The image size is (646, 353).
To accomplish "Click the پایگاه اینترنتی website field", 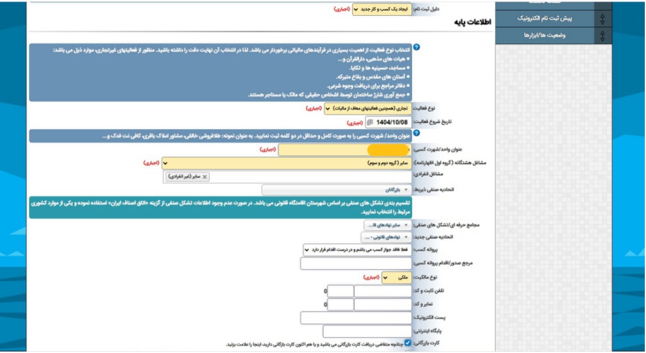I will click(367, 331).
